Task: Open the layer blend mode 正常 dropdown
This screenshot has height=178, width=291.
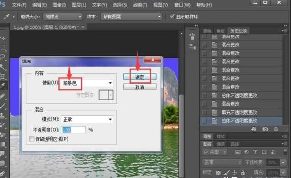Action: 222,162
